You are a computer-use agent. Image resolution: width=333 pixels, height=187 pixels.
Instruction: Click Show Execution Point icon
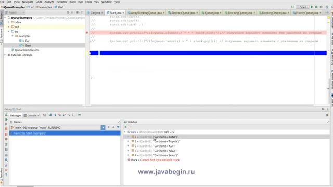pyautogui.click(x=44, y=115)
